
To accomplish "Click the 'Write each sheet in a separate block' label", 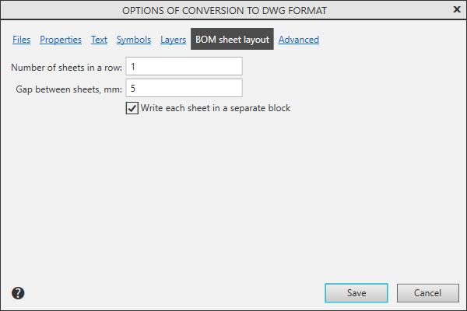I will click(x=216, y=109).
